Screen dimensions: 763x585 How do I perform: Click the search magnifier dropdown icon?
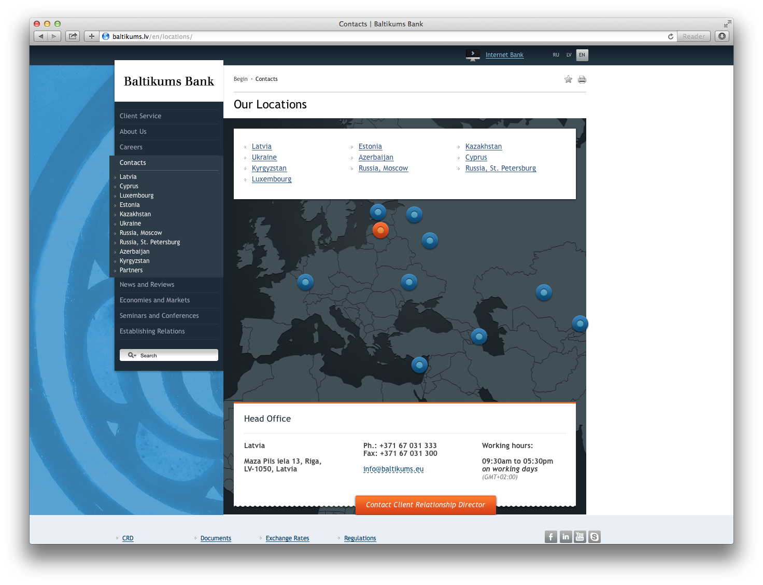[x=132, y=355]
